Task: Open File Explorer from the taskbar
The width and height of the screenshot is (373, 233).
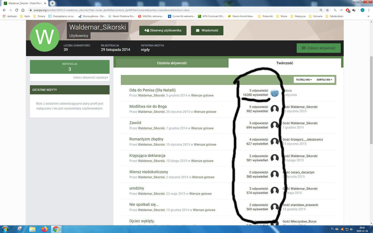Action: pos(32,229)
